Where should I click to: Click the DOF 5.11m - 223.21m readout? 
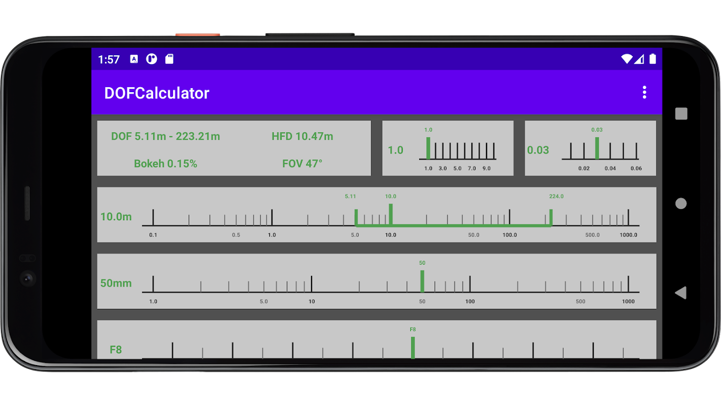(x=165, y=136)
